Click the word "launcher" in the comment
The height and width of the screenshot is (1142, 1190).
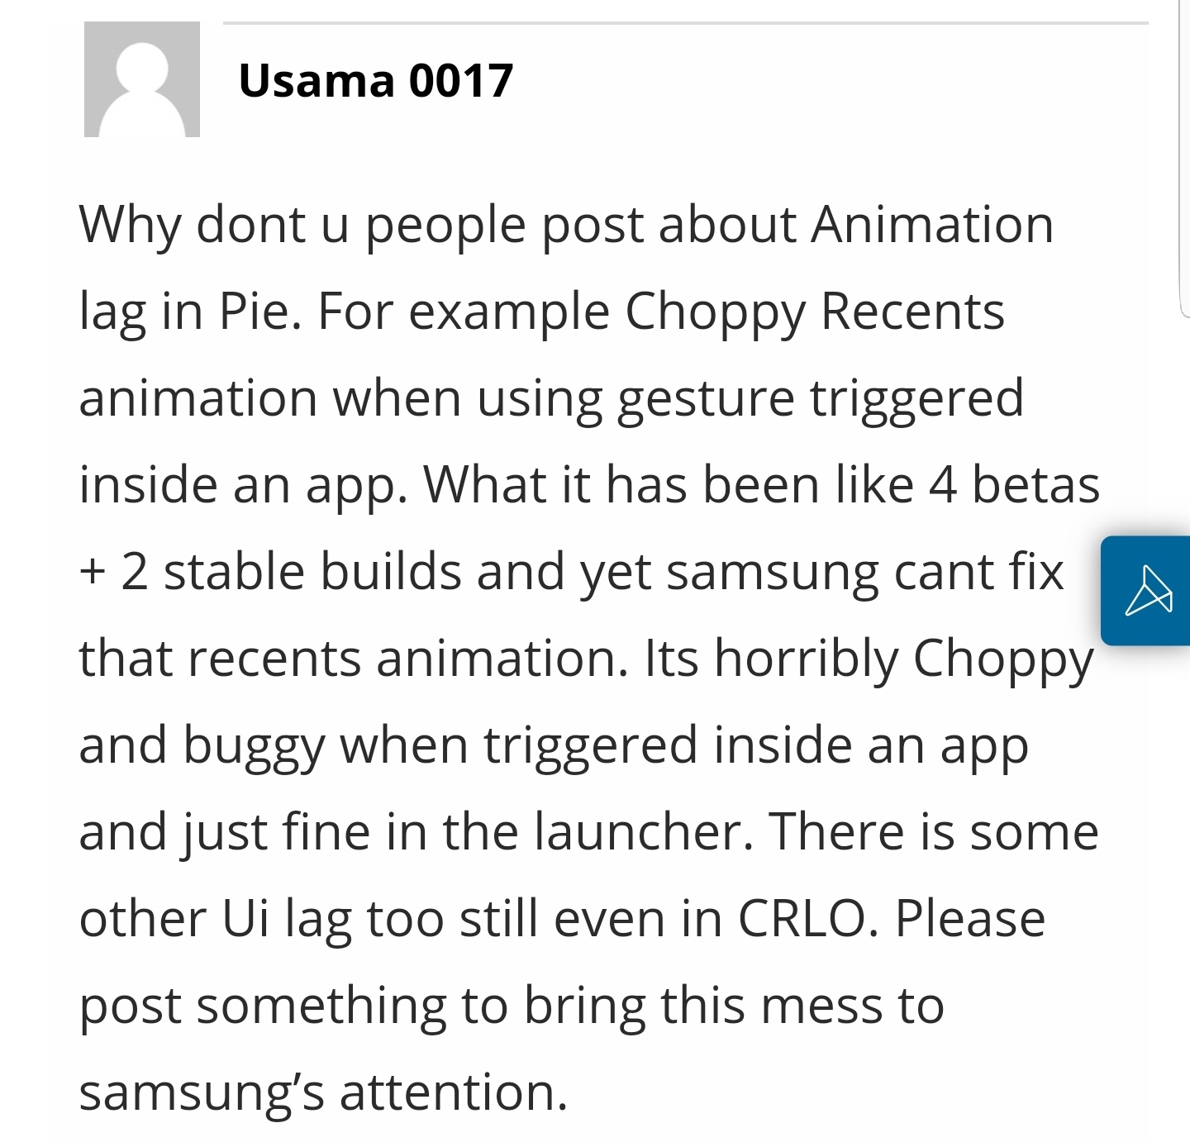(x=639, y=832)
